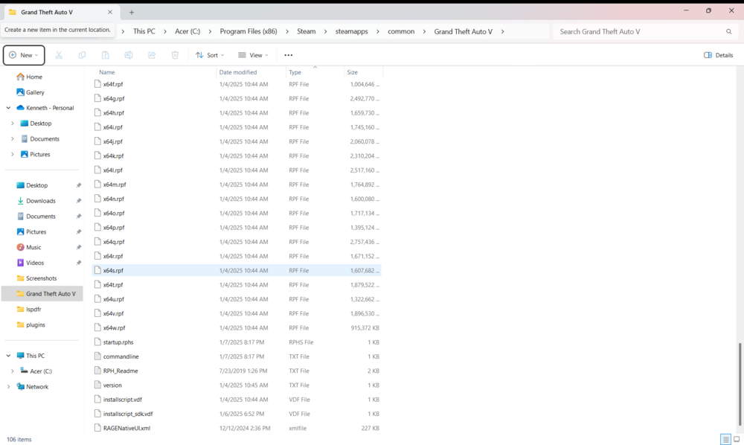Toggle the Details pane on the right
Screen dimensions: 744x445
pos(717,54)
